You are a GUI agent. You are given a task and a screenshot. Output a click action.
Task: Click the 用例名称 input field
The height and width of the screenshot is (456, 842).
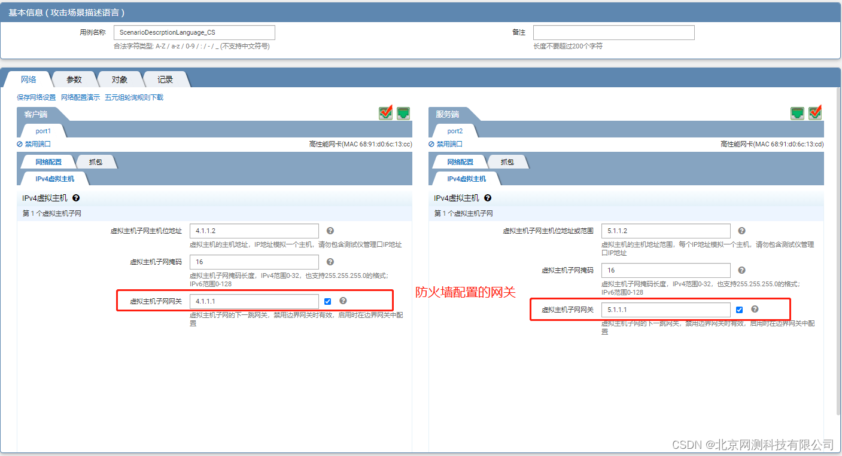194,32
